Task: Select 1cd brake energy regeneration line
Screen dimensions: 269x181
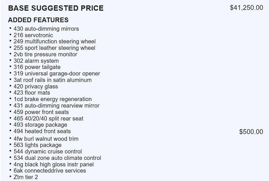Action: click(52, 99)
